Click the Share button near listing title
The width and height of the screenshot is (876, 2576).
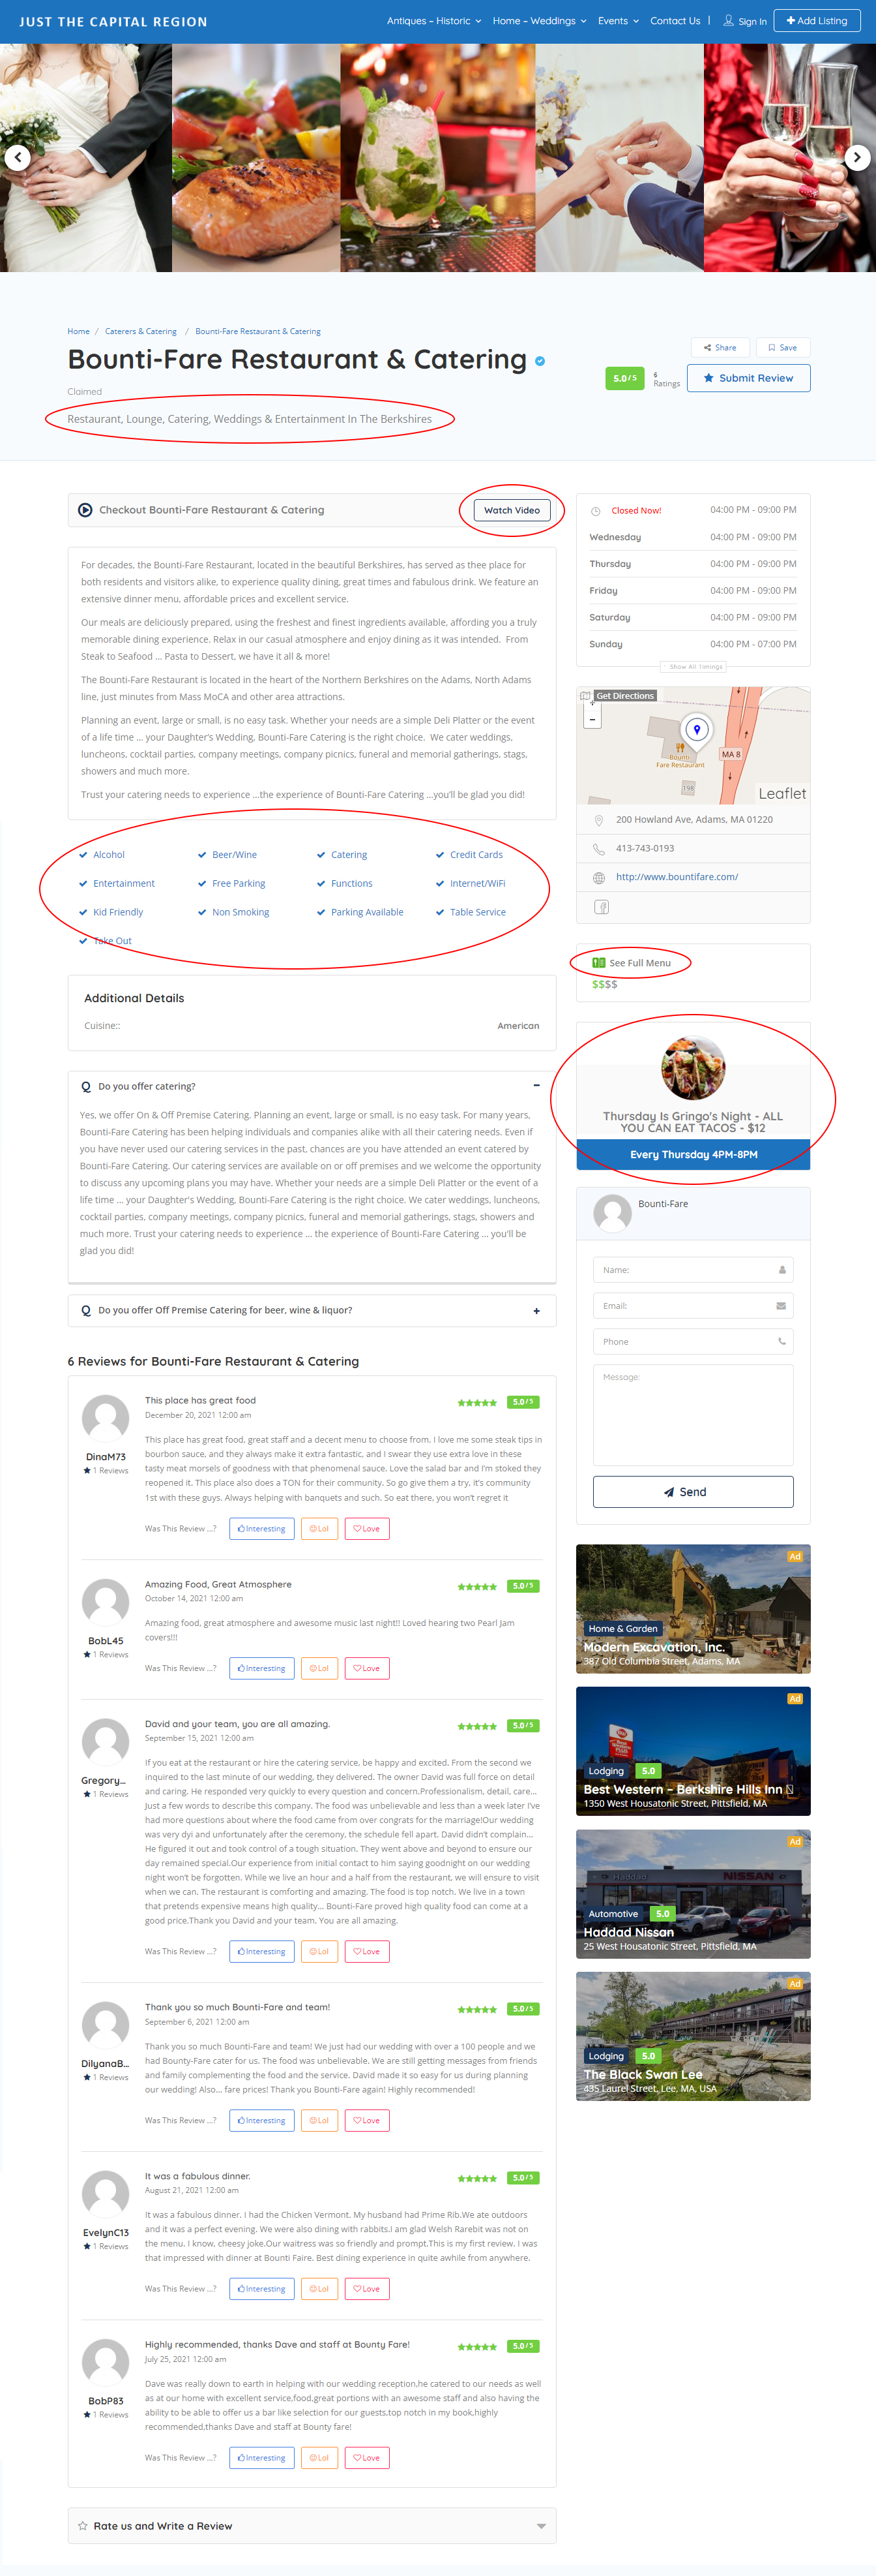(719, 347)
